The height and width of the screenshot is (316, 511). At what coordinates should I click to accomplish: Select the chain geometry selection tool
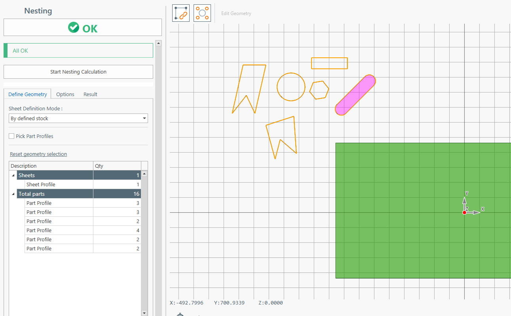click(181, 13)
